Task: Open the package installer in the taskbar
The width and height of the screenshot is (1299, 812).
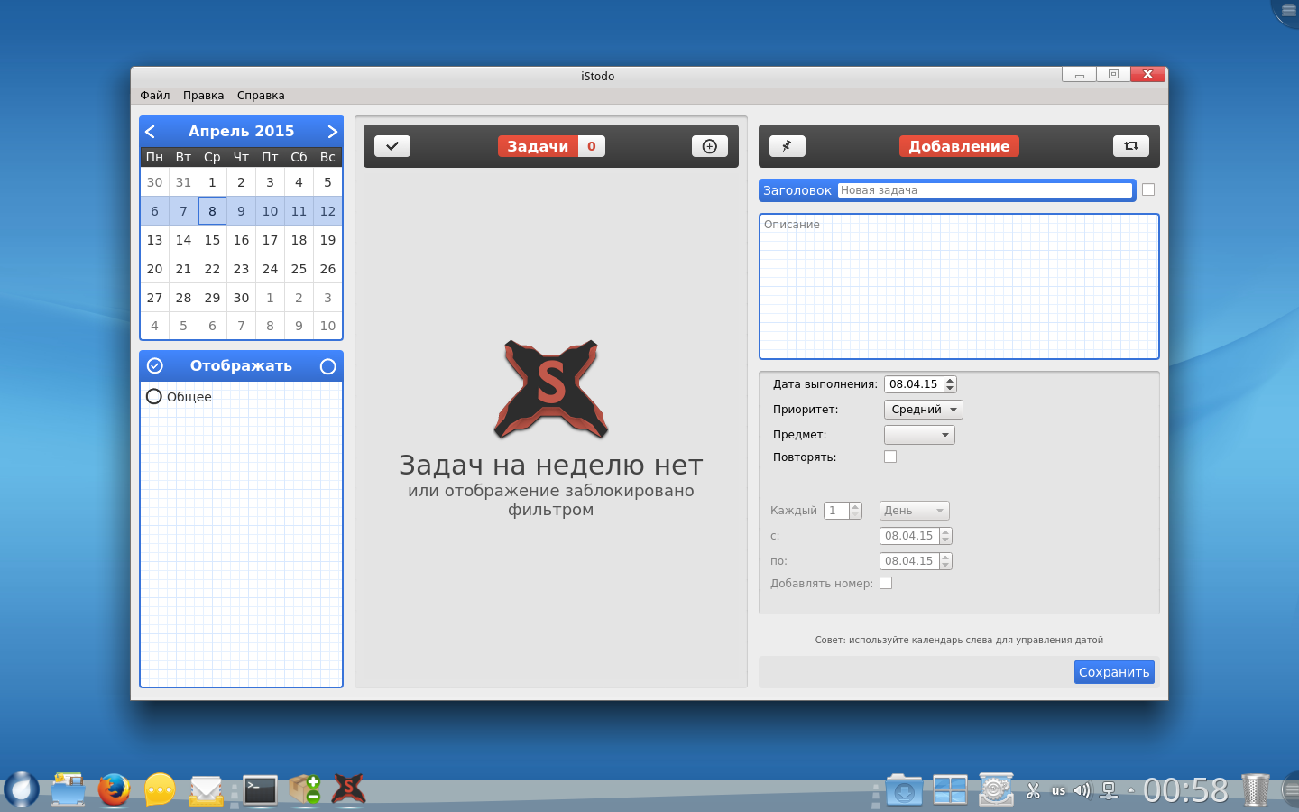Action: point(305,789)
